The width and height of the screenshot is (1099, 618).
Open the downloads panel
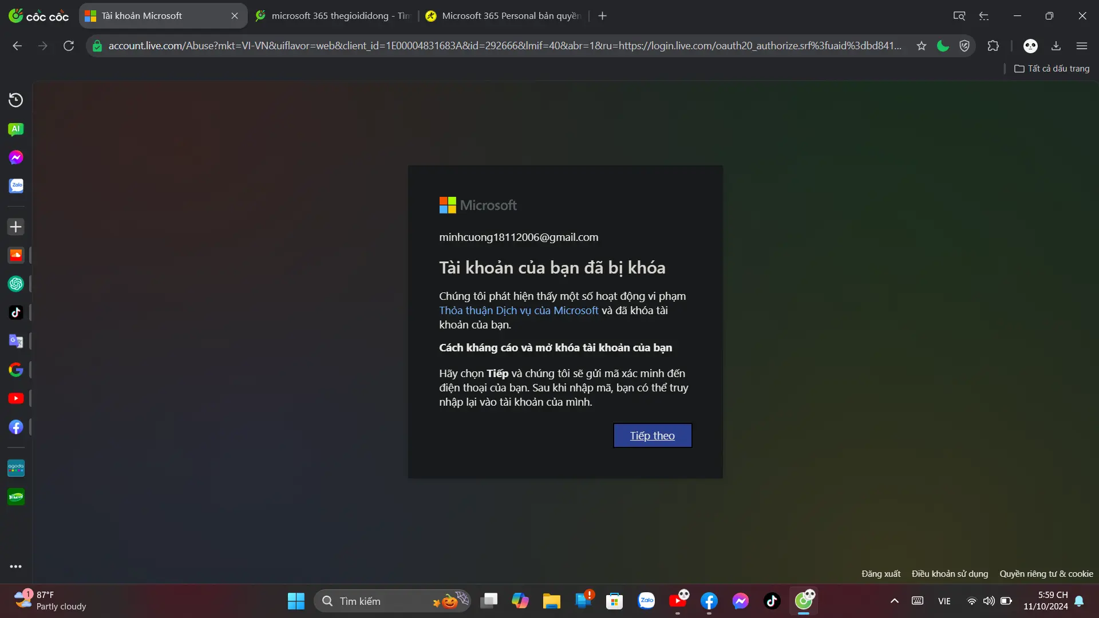click(x=1056, y=46)
